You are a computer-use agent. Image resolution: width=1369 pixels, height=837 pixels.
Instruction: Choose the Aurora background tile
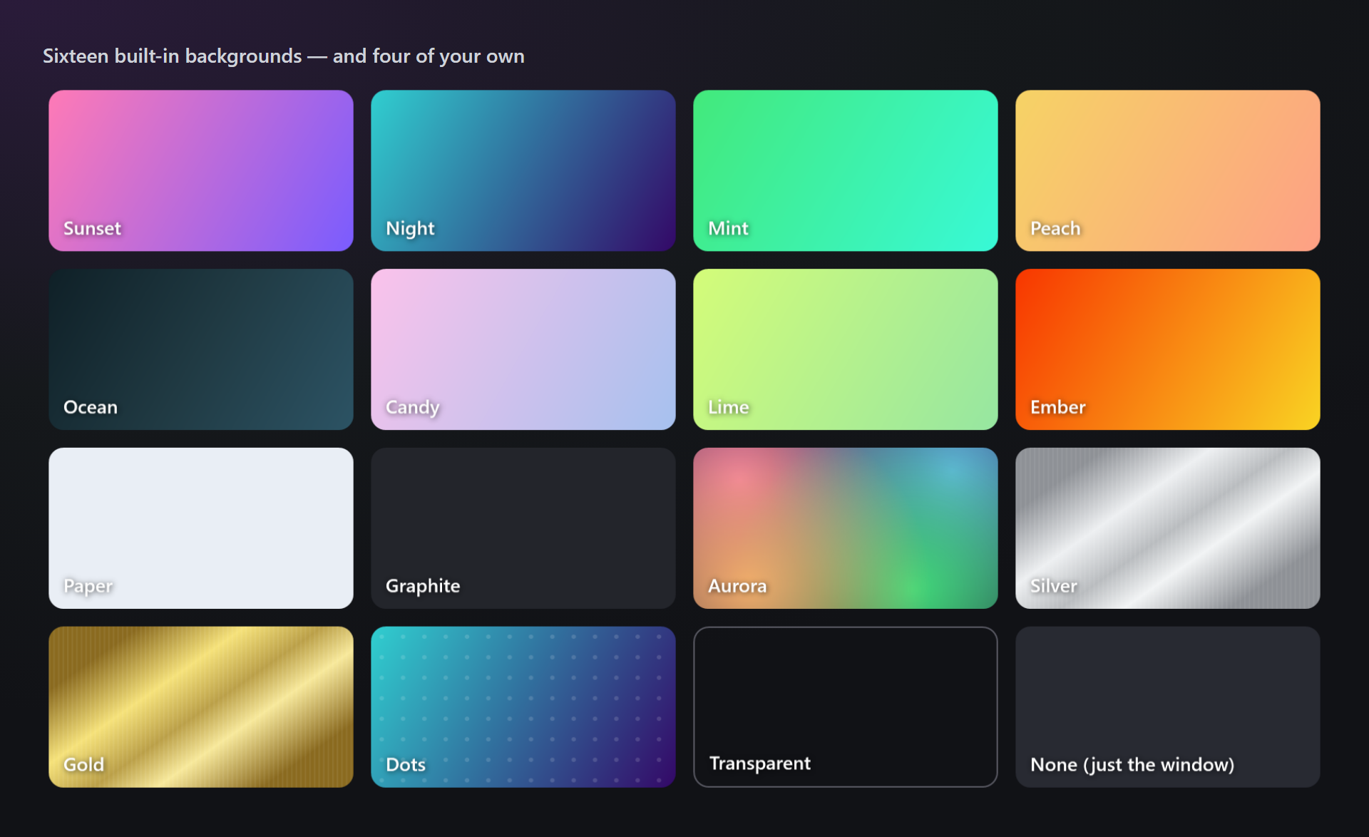pyautogui.click(x=846, y=528)
